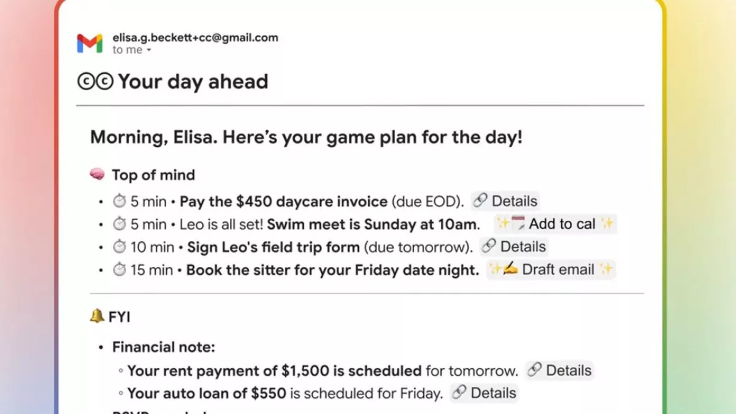Click the calendar icon in Add to cal

519,224
